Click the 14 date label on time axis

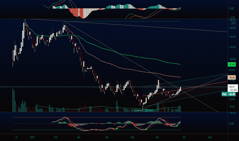point(16,137)
